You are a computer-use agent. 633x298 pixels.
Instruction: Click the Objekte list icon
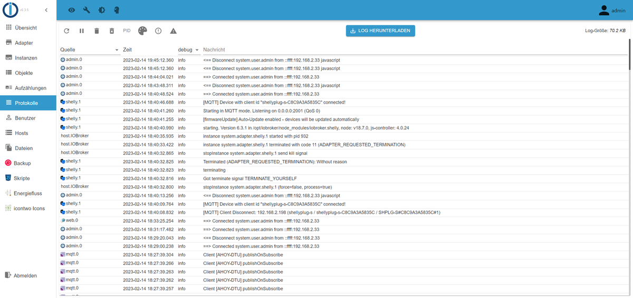coord(8,73)
